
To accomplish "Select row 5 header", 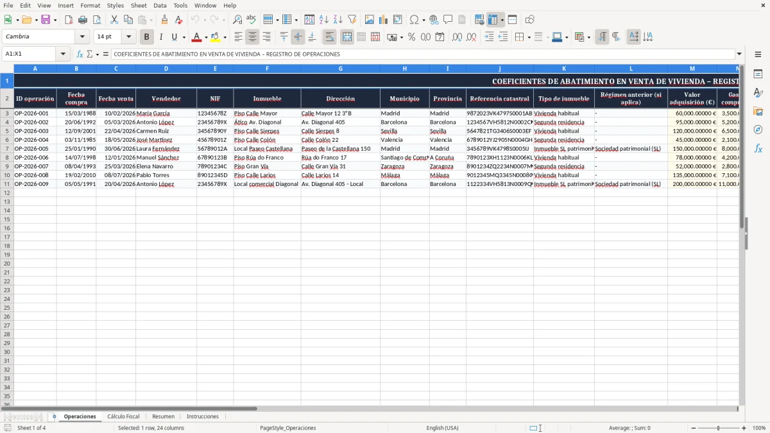I will [x=7, y=131].
